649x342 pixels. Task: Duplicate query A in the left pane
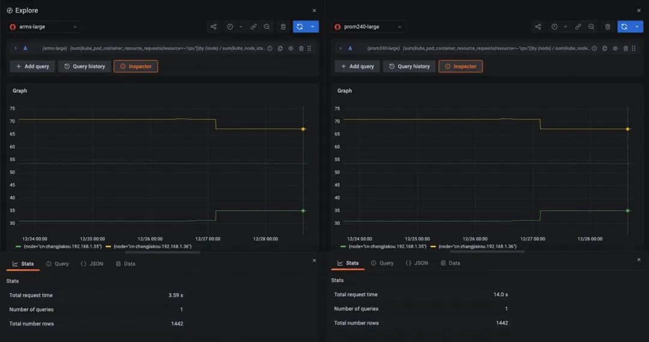pos(281,48)
